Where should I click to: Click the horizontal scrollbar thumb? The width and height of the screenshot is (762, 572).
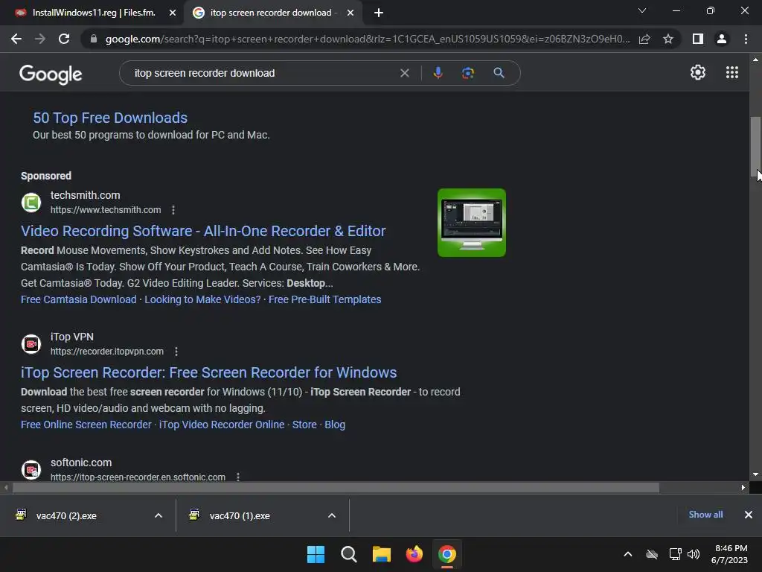pos(336,487)
